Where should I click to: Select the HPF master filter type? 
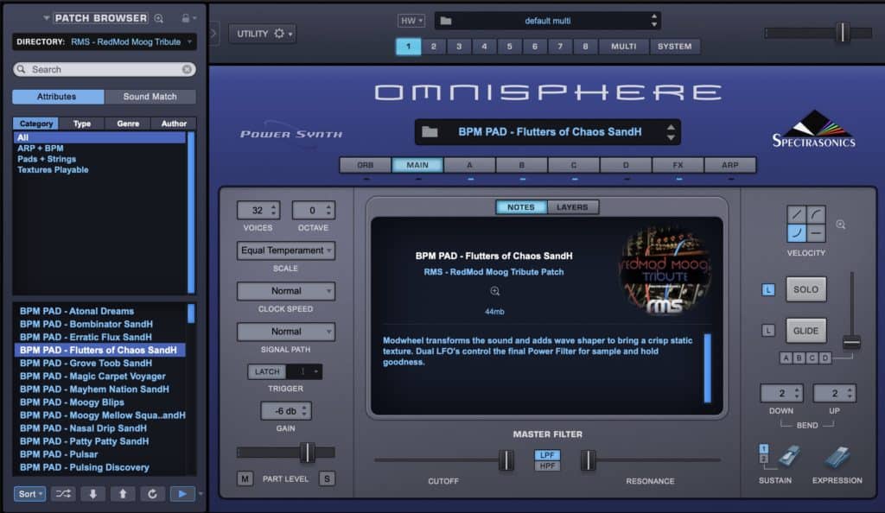click(x=547, y=465)
